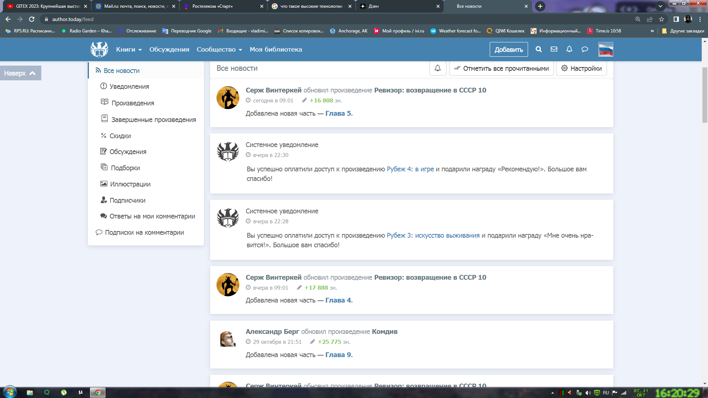Screen dimensions: 708x398
Task: Expand the Сообщество dropdown menu
Action: click(219, 49)
